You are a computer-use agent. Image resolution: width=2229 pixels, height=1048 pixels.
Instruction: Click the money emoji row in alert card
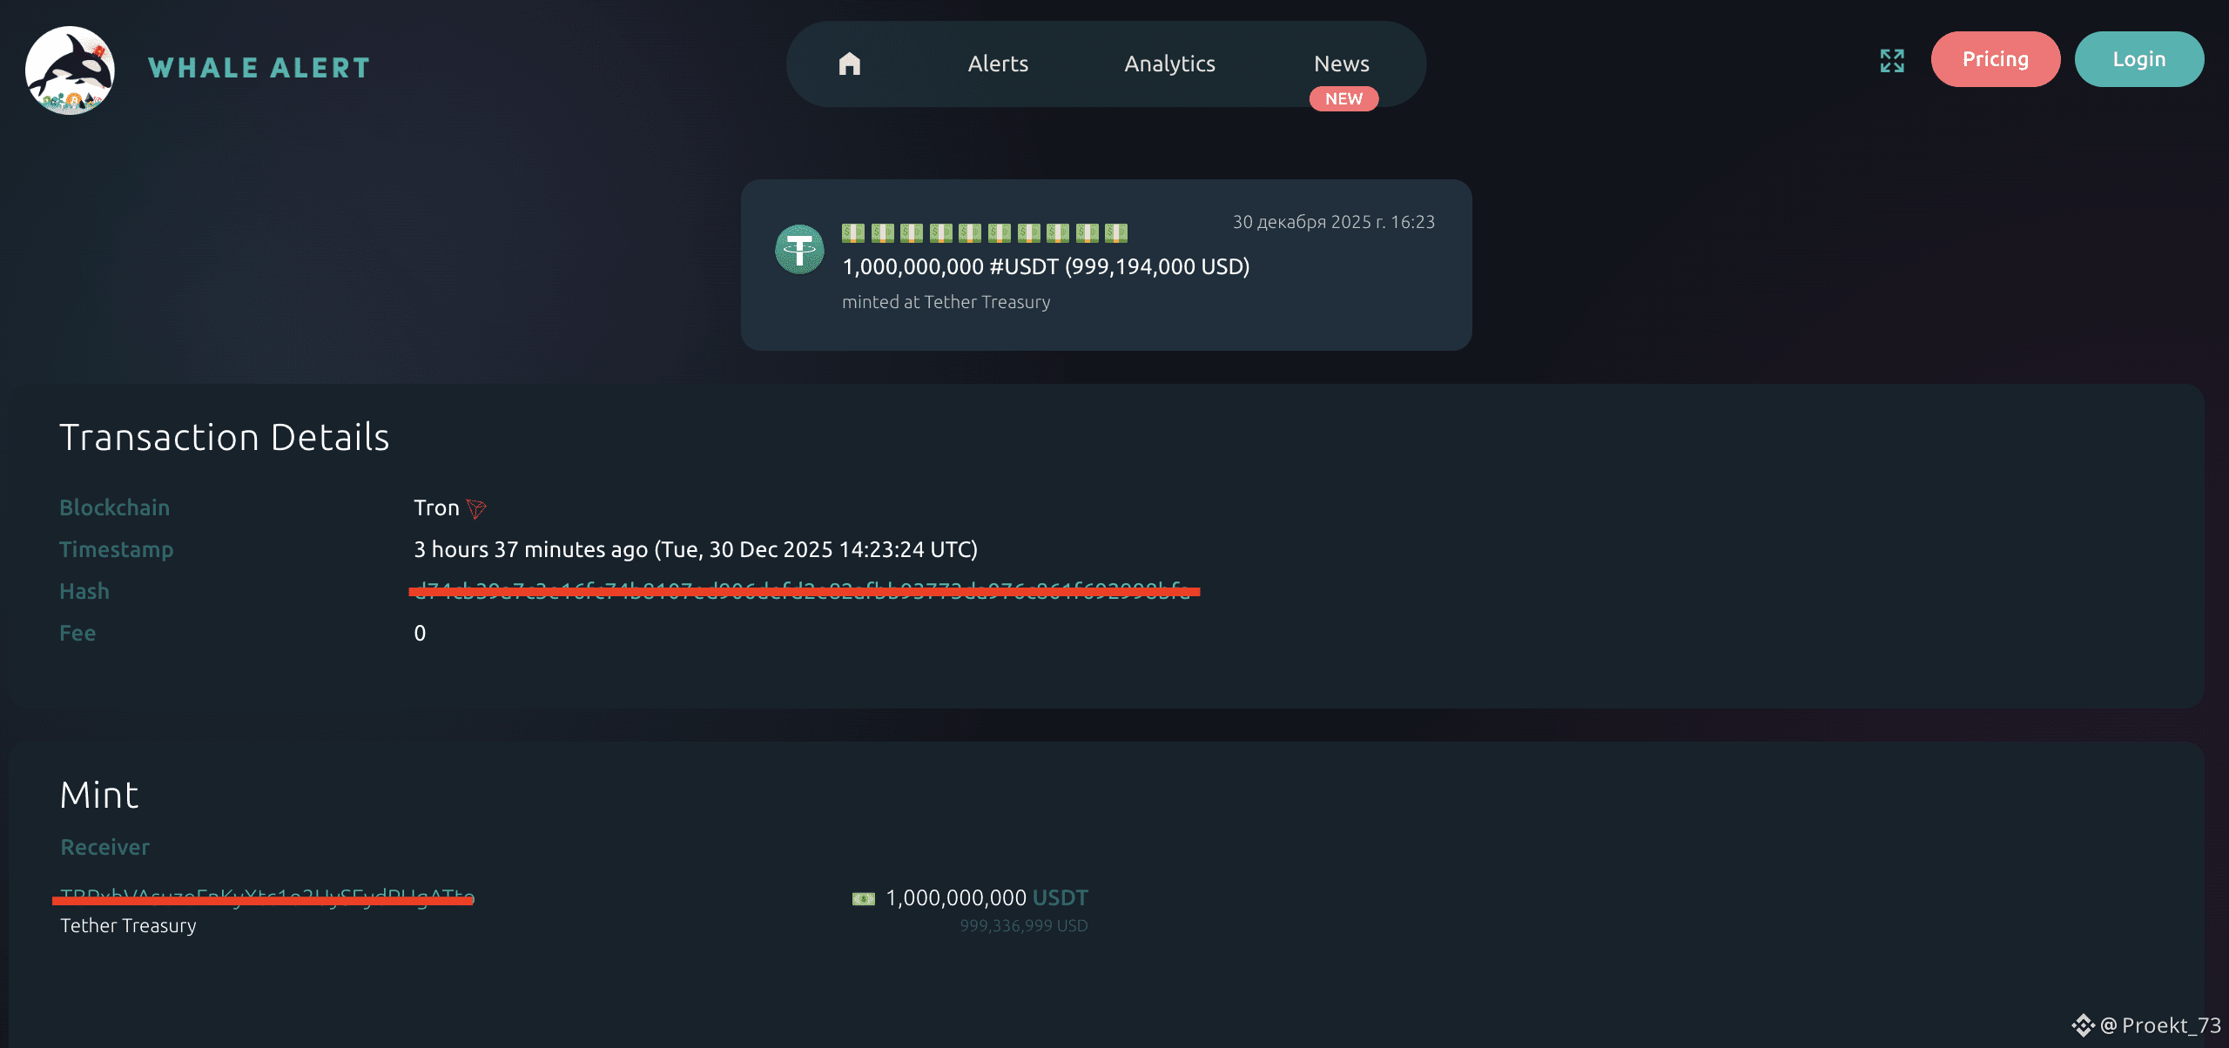985,232
